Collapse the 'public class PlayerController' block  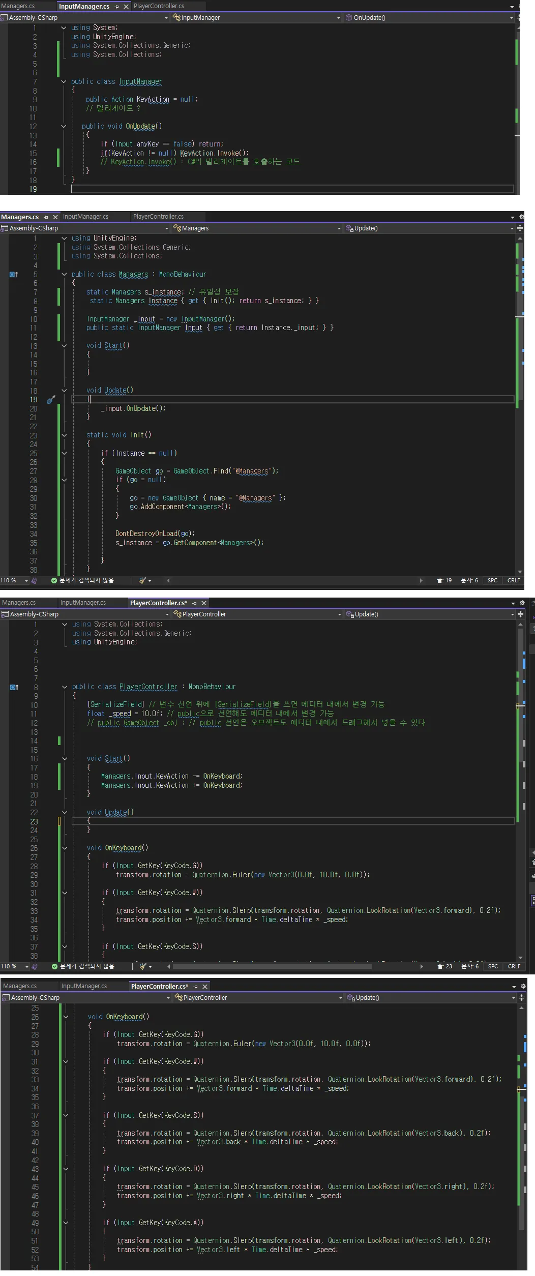pos(65,687)
